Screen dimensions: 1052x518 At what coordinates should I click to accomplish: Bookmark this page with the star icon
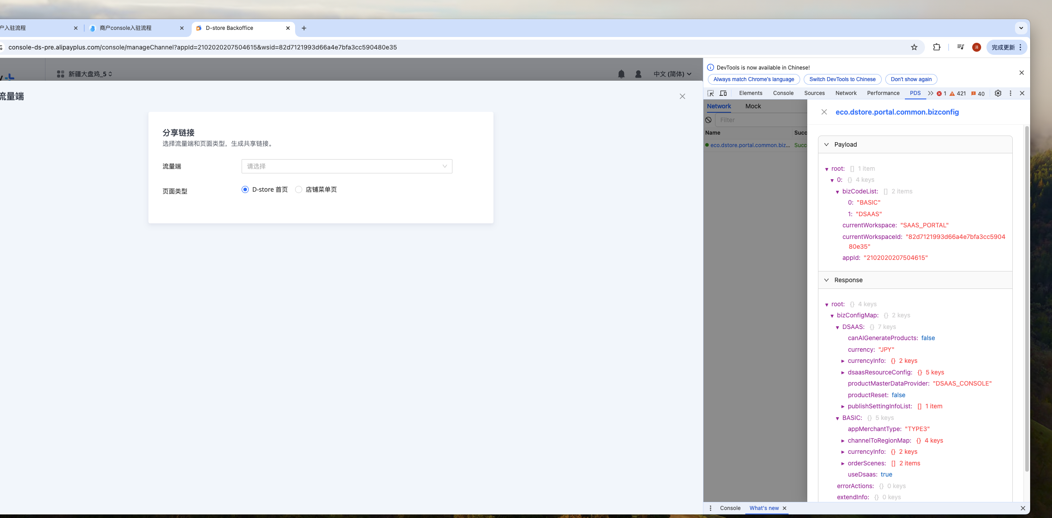914,47
